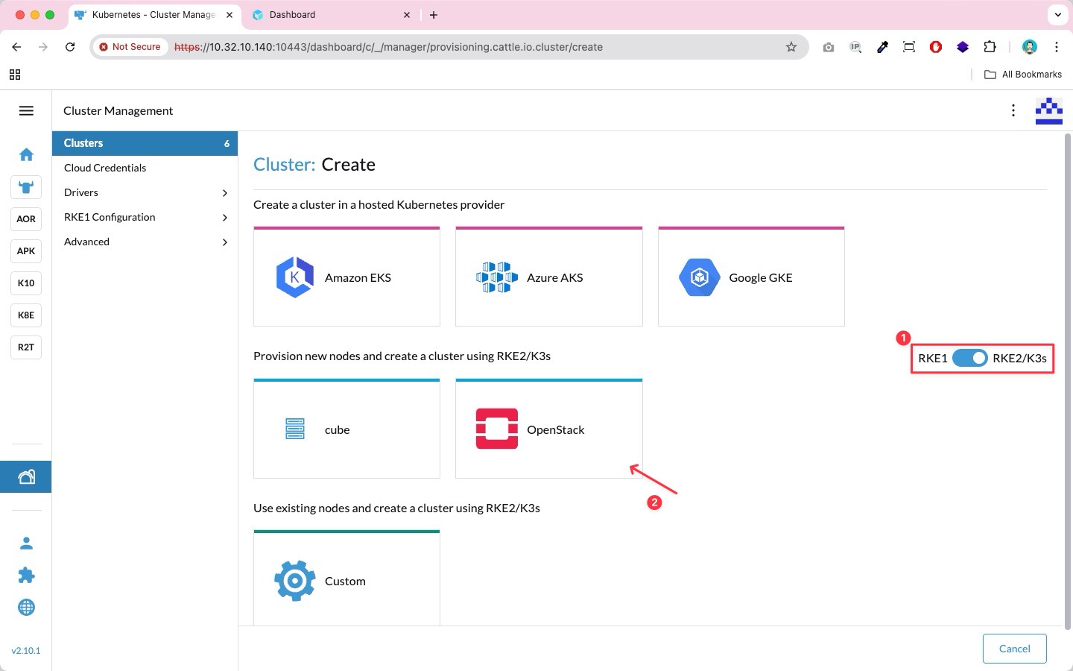1073x671 pixels.
Task: Open the browser Extensions puzzle icon
Action: [990, 47]
